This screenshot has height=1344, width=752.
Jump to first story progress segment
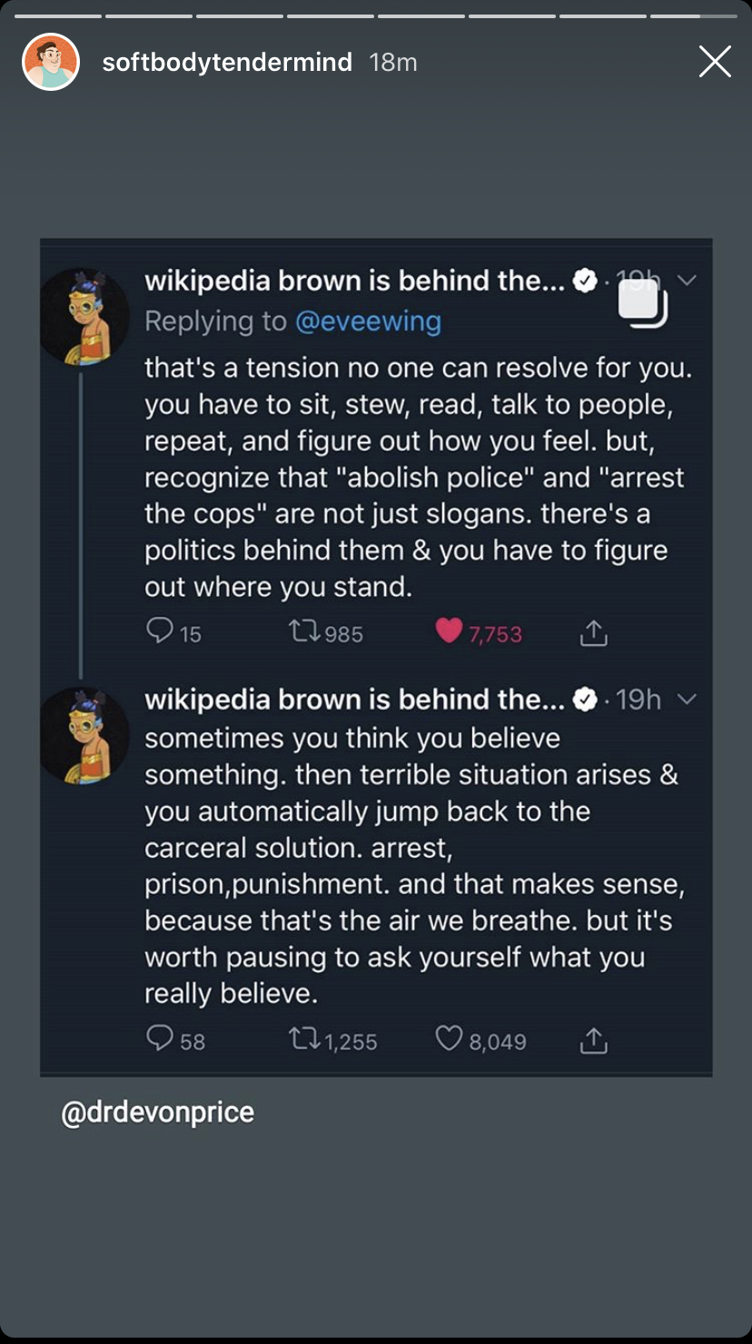coord(58,16)
